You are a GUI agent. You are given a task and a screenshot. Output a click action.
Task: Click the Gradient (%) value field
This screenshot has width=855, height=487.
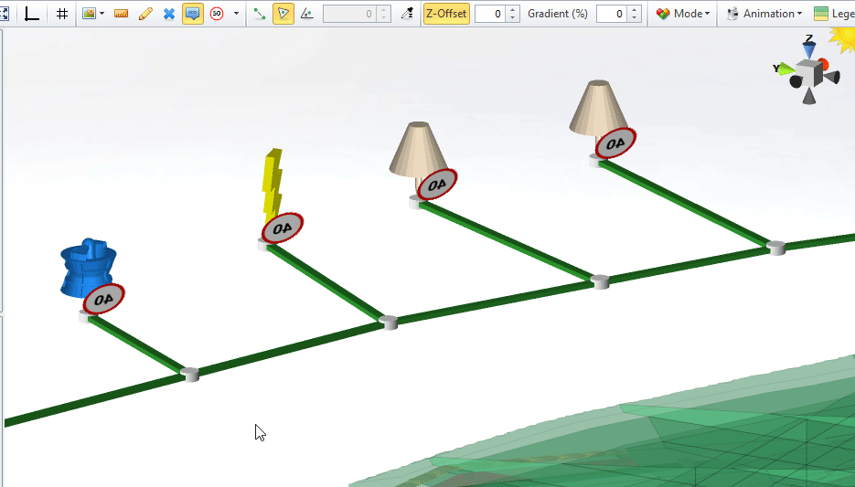click(x=612, y=14)
